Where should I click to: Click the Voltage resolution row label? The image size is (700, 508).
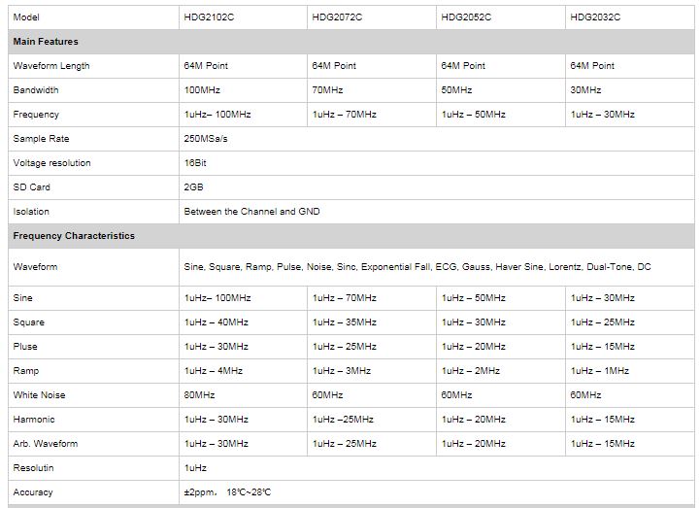[x=51, y=163]
